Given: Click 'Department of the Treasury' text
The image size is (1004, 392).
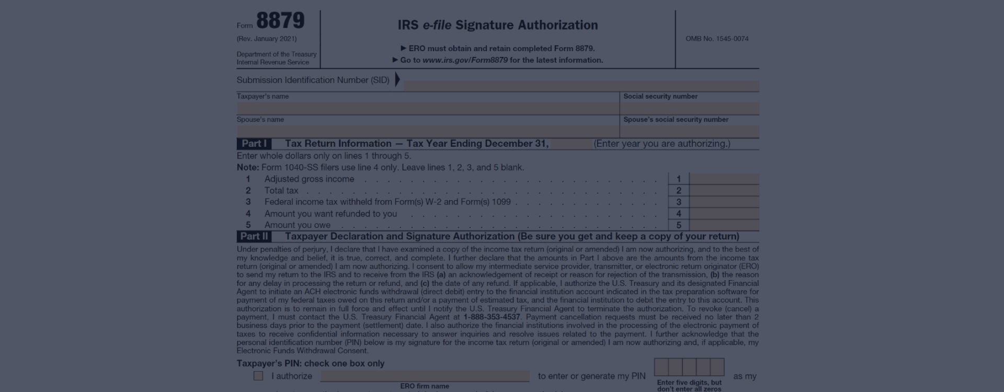Looking at the screenshot, I should [277, 54].
